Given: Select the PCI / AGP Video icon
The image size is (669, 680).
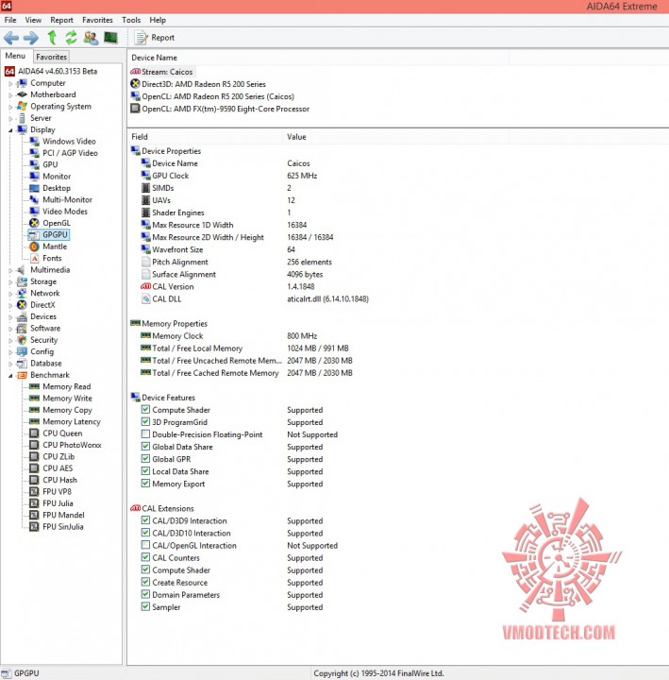Looking at the screenshot, I should pos(34,153).
